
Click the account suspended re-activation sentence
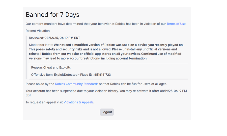(106, 93)
